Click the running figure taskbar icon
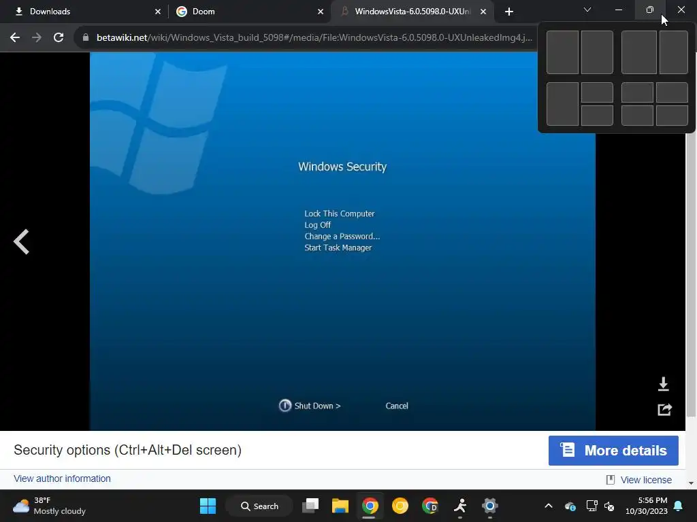 pos(460,506)
